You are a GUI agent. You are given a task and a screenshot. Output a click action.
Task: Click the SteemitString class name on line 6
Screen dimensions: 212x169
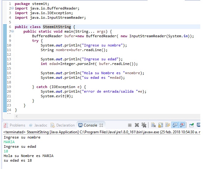57,27
